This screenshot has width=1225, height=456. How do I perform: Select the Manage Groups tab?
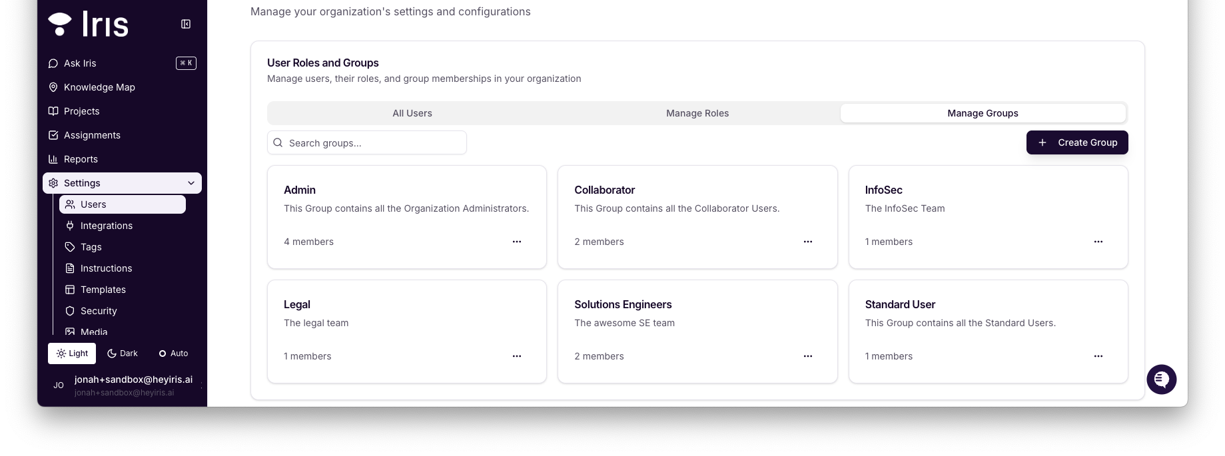click(x=983, y=113)
